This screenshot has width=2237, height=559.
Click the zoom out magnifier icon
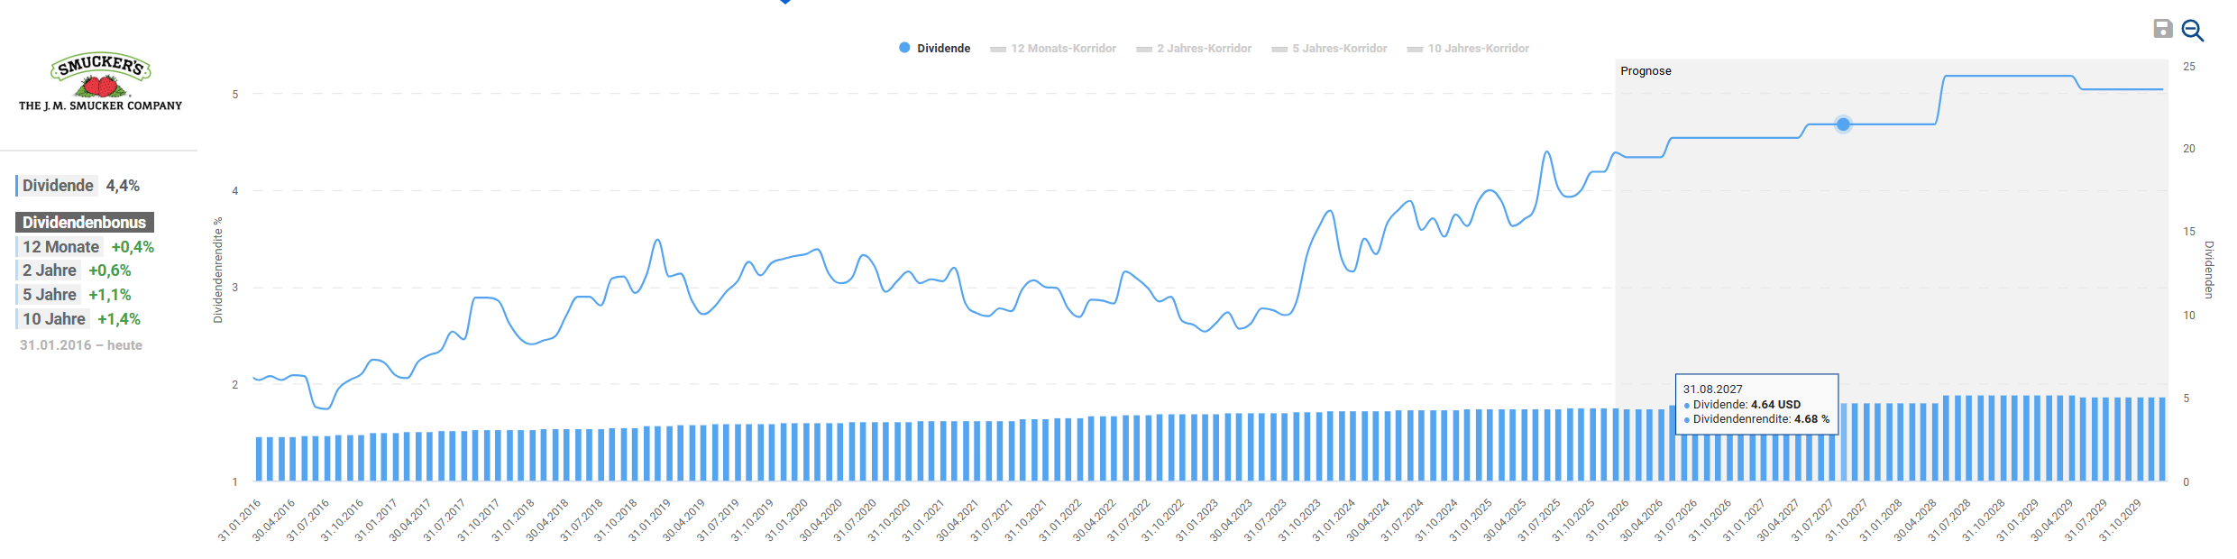2192,31
